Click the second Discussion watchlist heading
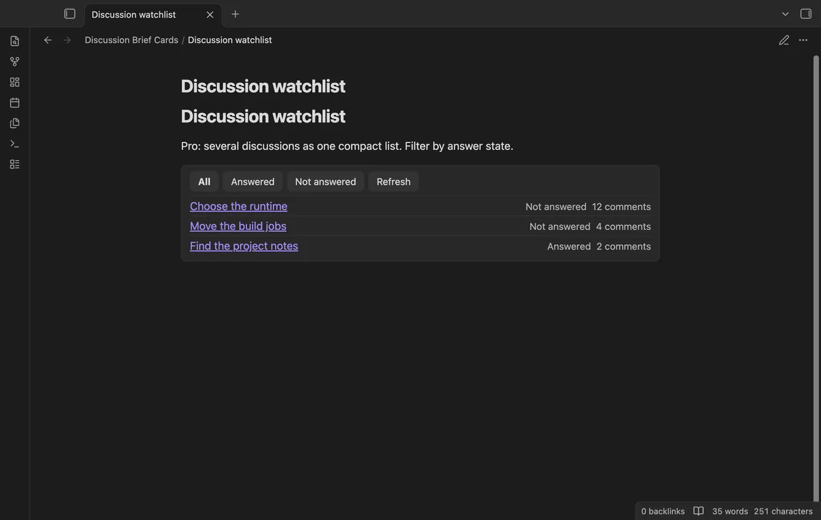The image size is (821, 520). coord(263,116)
